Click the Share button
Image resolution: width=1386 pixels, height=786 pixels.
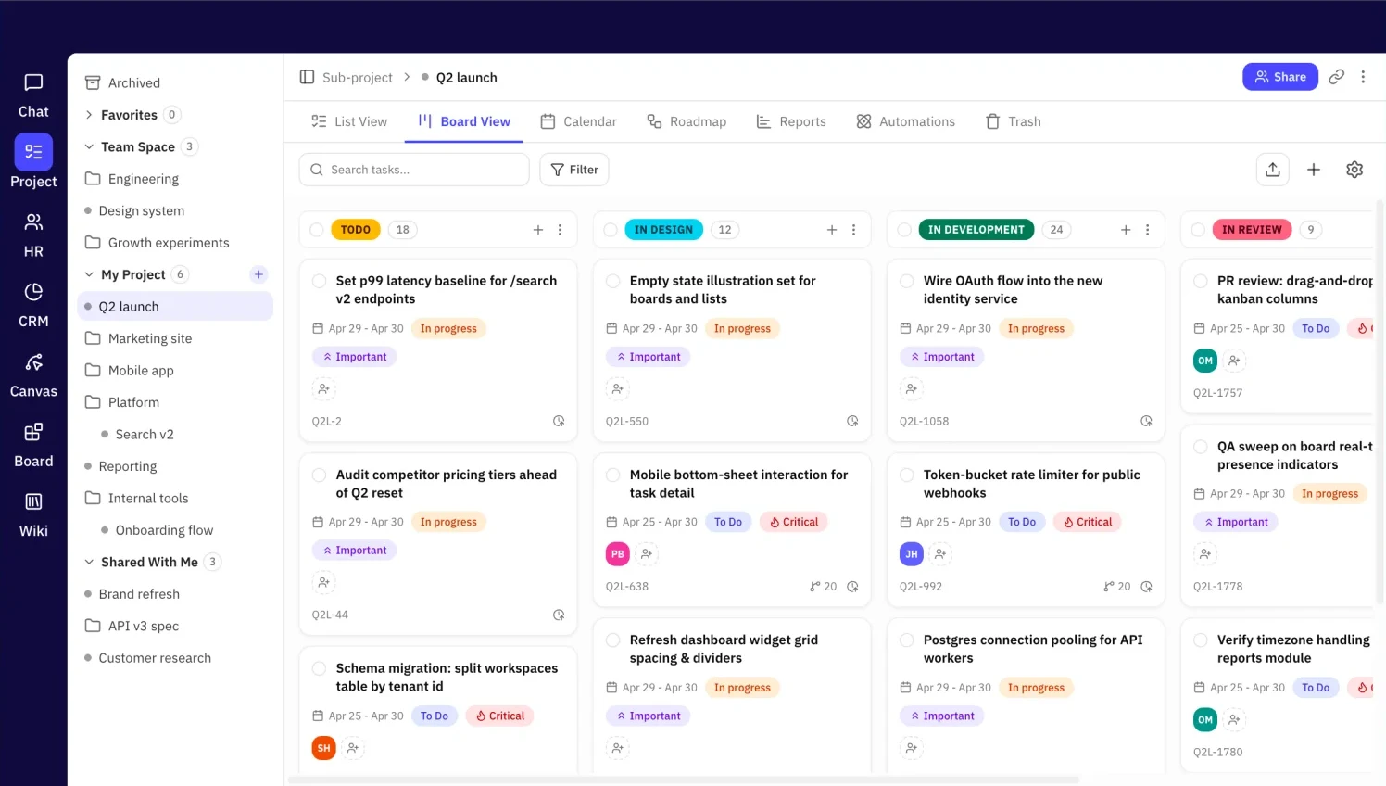point(1280,77)
